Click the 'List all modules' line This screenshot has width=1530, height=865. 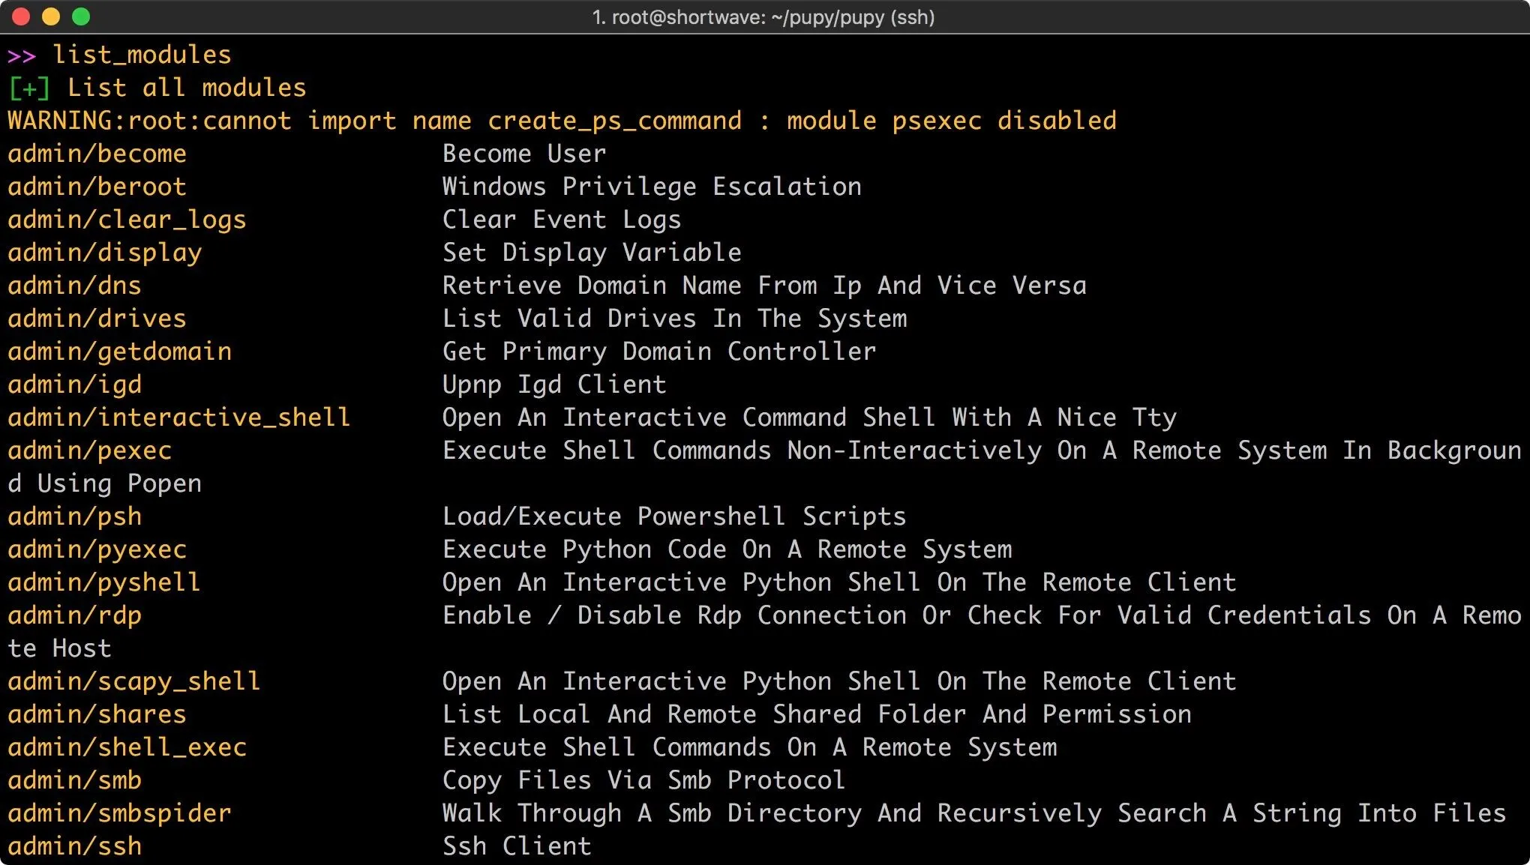187,88
